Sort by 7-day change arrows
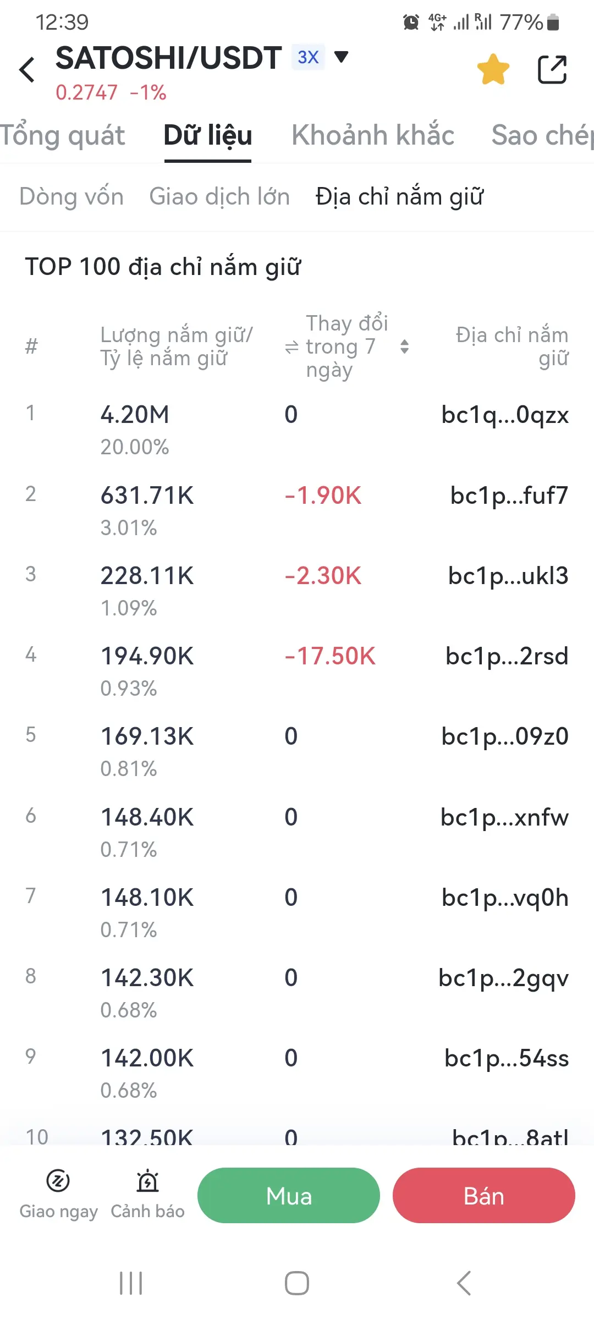 (405, 346)
